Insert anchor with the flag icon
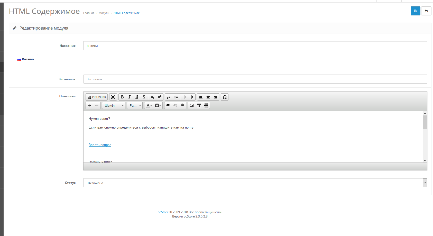The width and height of the screenshot is (433, 236). [182, 105]
